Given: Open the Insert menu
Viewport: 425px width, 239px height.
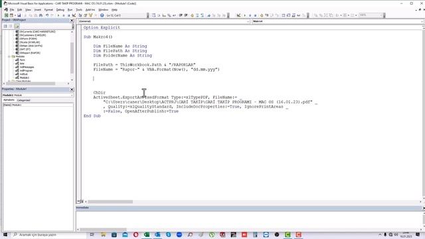Looking at the screenshot, I should click(38, 10).
